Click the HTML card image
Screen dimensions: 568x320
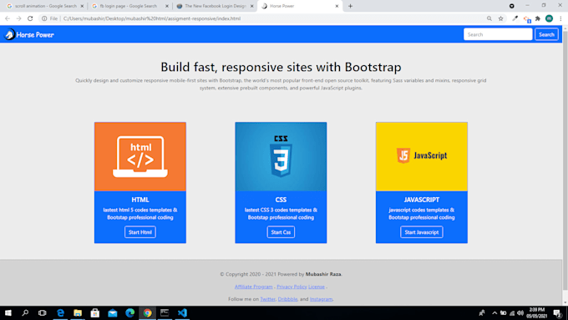[140, 156]
